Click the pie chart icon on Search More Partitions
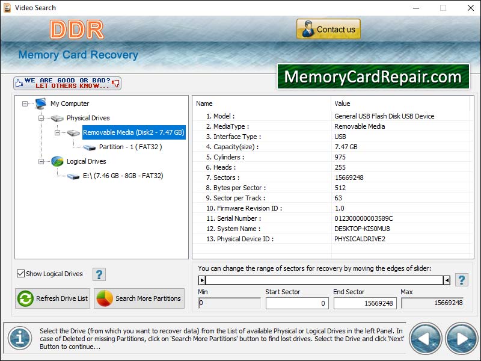The height and width of the screenshot is (361, 481). [x=104, y=298]
